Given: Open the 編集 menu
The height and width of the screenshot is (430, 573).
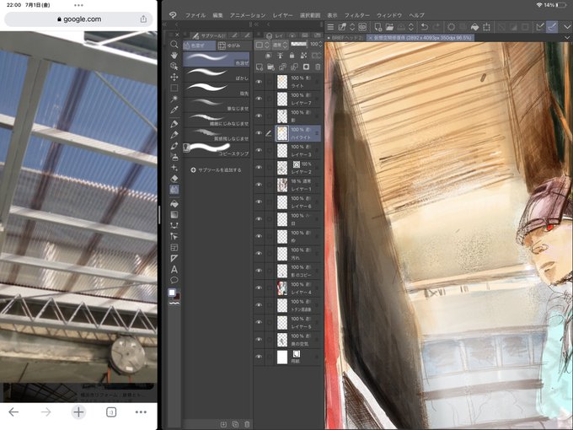Looking at the screenshot, I should [x=217, y=15].
